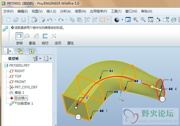The image size is (180, 126).
Task: Click the Sweep Blend feature icon
Action: [x=5, y=29]
